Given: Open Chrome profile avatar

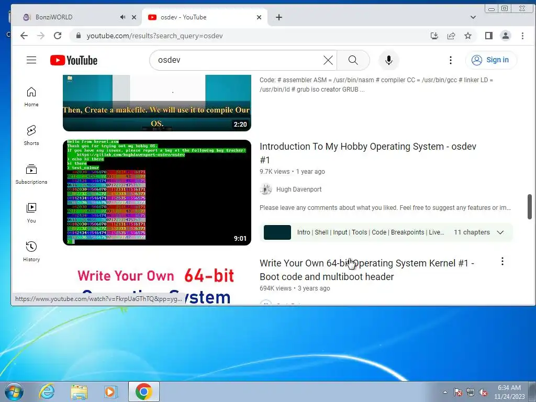Looking at the screenshot, I should [x=506, y=36].
